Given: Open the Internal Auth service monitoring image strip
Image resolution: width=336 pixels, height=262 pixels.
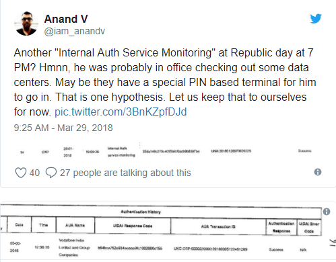Looking at the screenshot, I should (166, 152).
